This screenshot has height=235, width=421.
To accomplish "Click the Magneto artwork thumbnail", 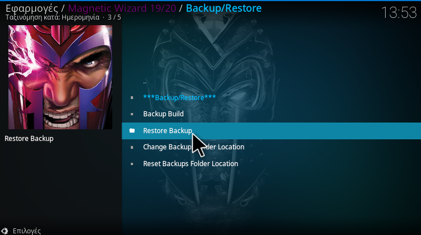I will [61, 77].
